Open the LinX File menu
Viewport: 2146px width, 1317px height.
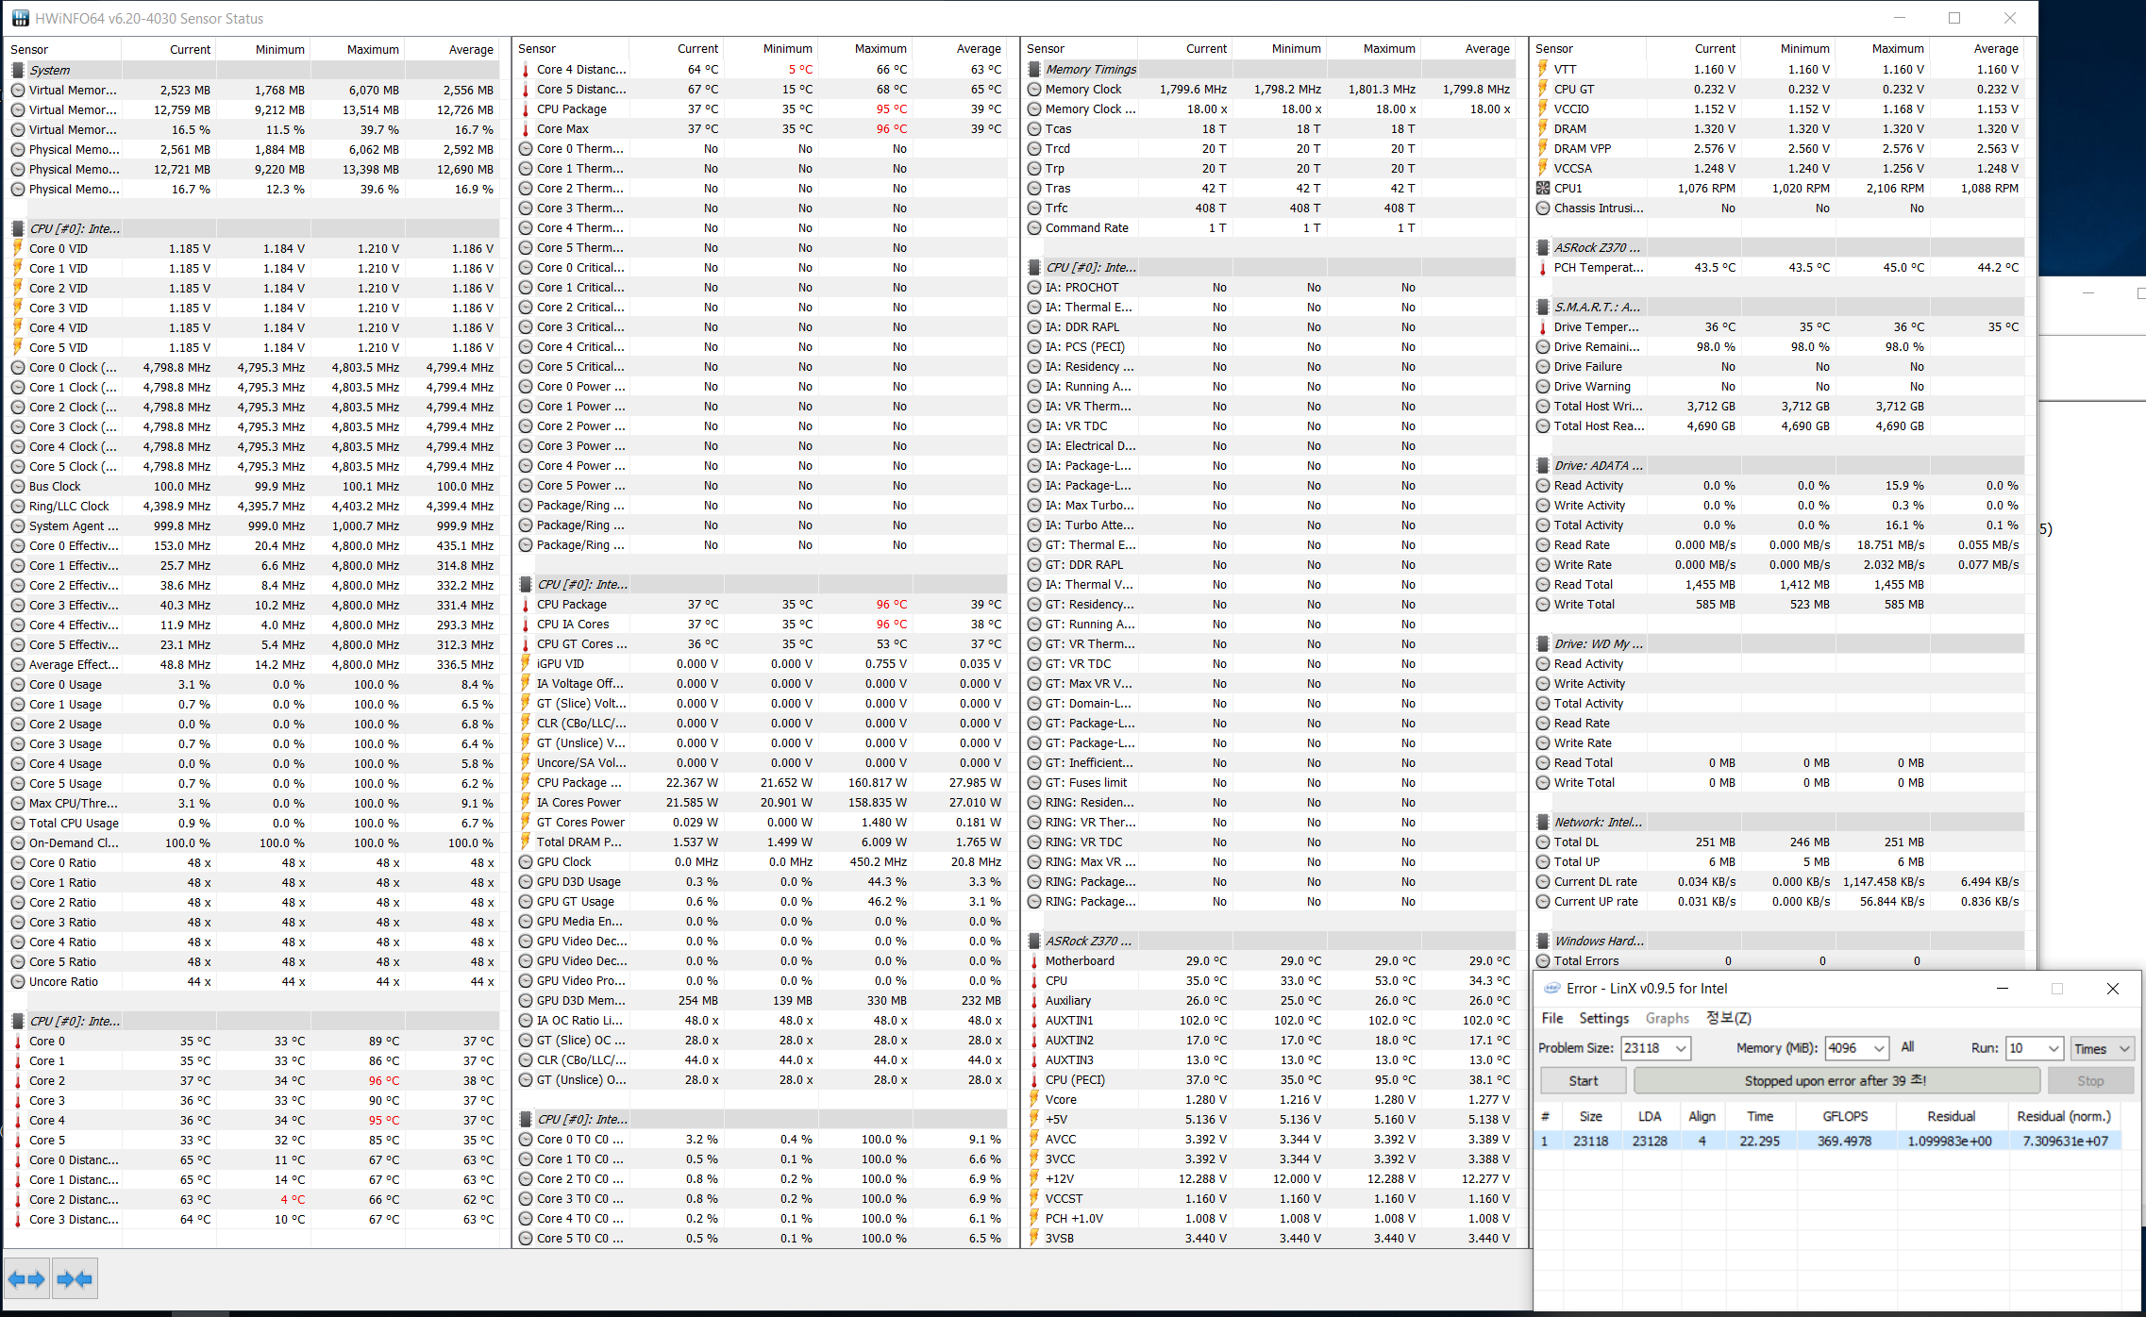(x=1552, y=1018)
